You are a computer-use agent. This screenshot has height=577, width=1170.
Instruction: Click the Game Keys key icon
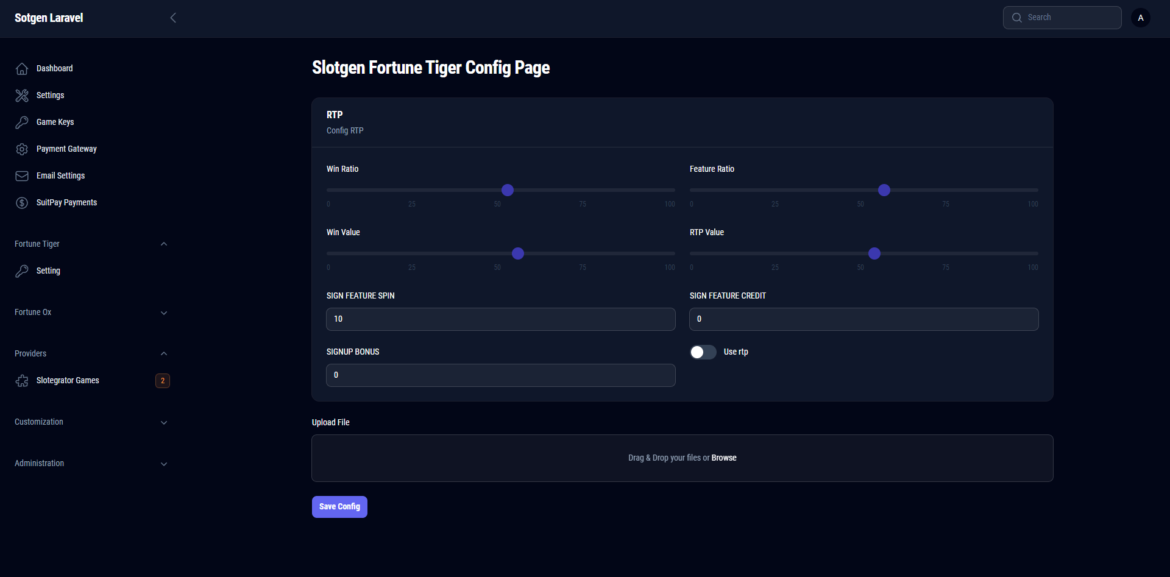[x=22, y=122]
